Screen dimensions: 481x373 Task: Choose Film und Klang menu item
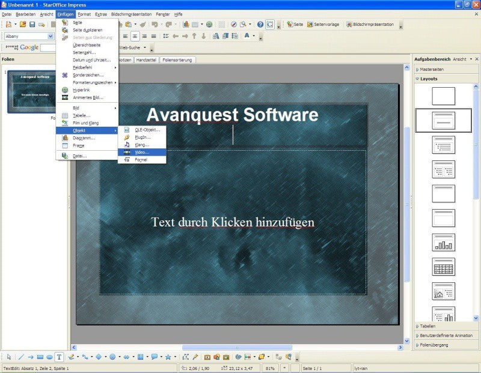tap(87, 123)
